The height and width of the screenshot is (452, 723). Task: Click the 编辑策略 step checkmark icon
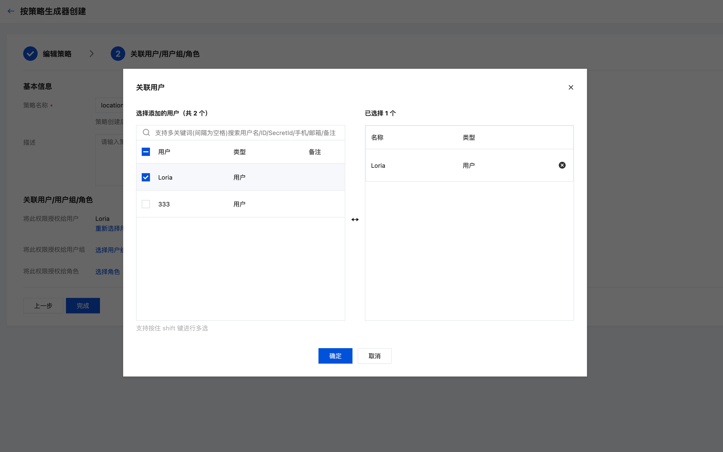[30, 54]
